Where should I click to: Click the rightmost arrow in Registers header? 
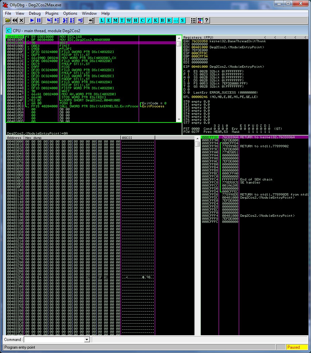click(305, 37)
